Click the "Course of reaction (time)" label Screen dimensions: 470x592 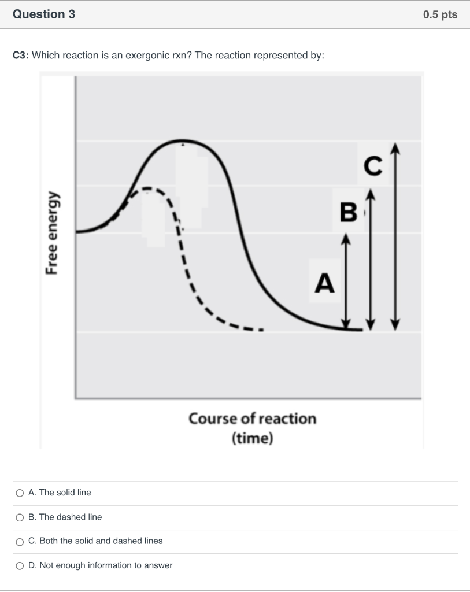253,428
